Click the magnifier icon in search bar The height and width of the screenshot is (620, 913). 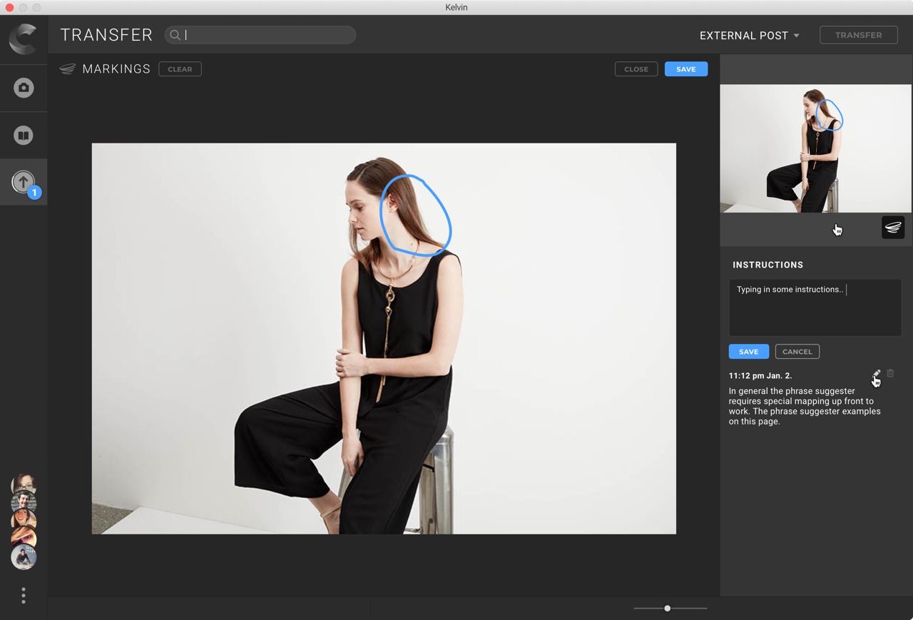point(175,35)
